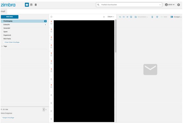Open the Mail view icon
184x124 pixels.
point(27,5)
